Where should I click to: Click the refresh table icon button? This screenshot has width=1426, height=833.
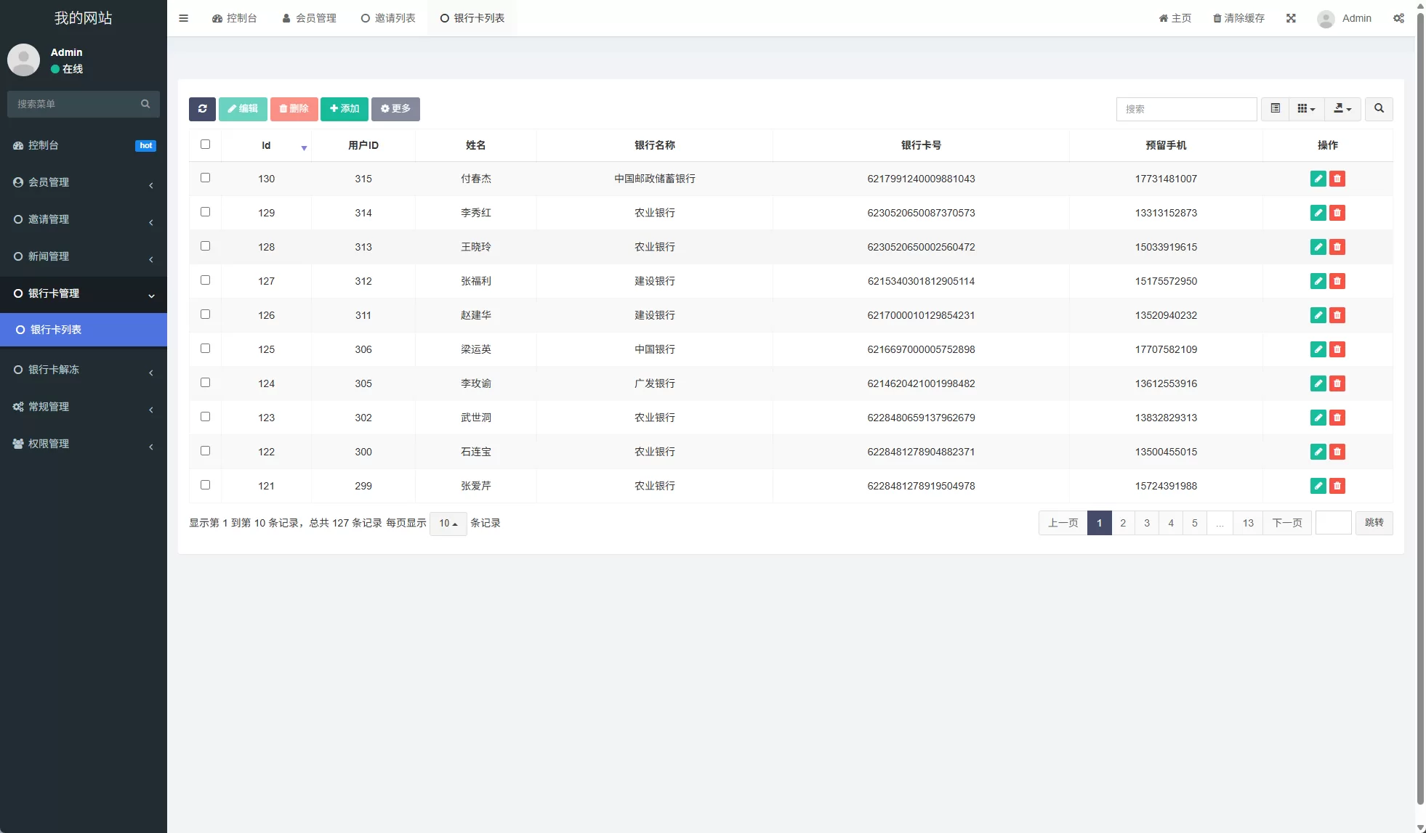pos(202,109)
